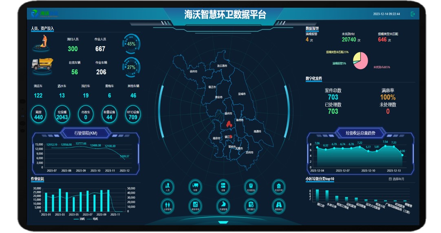Click 盐城市 on the map

click(x=242, y=94)
